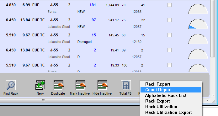This screenshot has width=218, height=116.
Task: Tick the checkbox in the 19.41 footage row
Action: point(169,50)
